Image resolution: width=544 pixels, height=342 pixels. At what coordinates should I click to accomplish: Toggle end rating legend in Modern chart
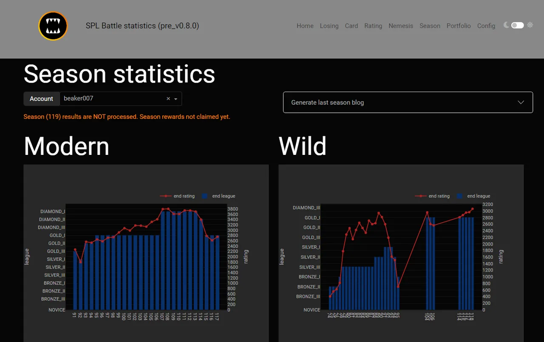[x=178, y=196]
